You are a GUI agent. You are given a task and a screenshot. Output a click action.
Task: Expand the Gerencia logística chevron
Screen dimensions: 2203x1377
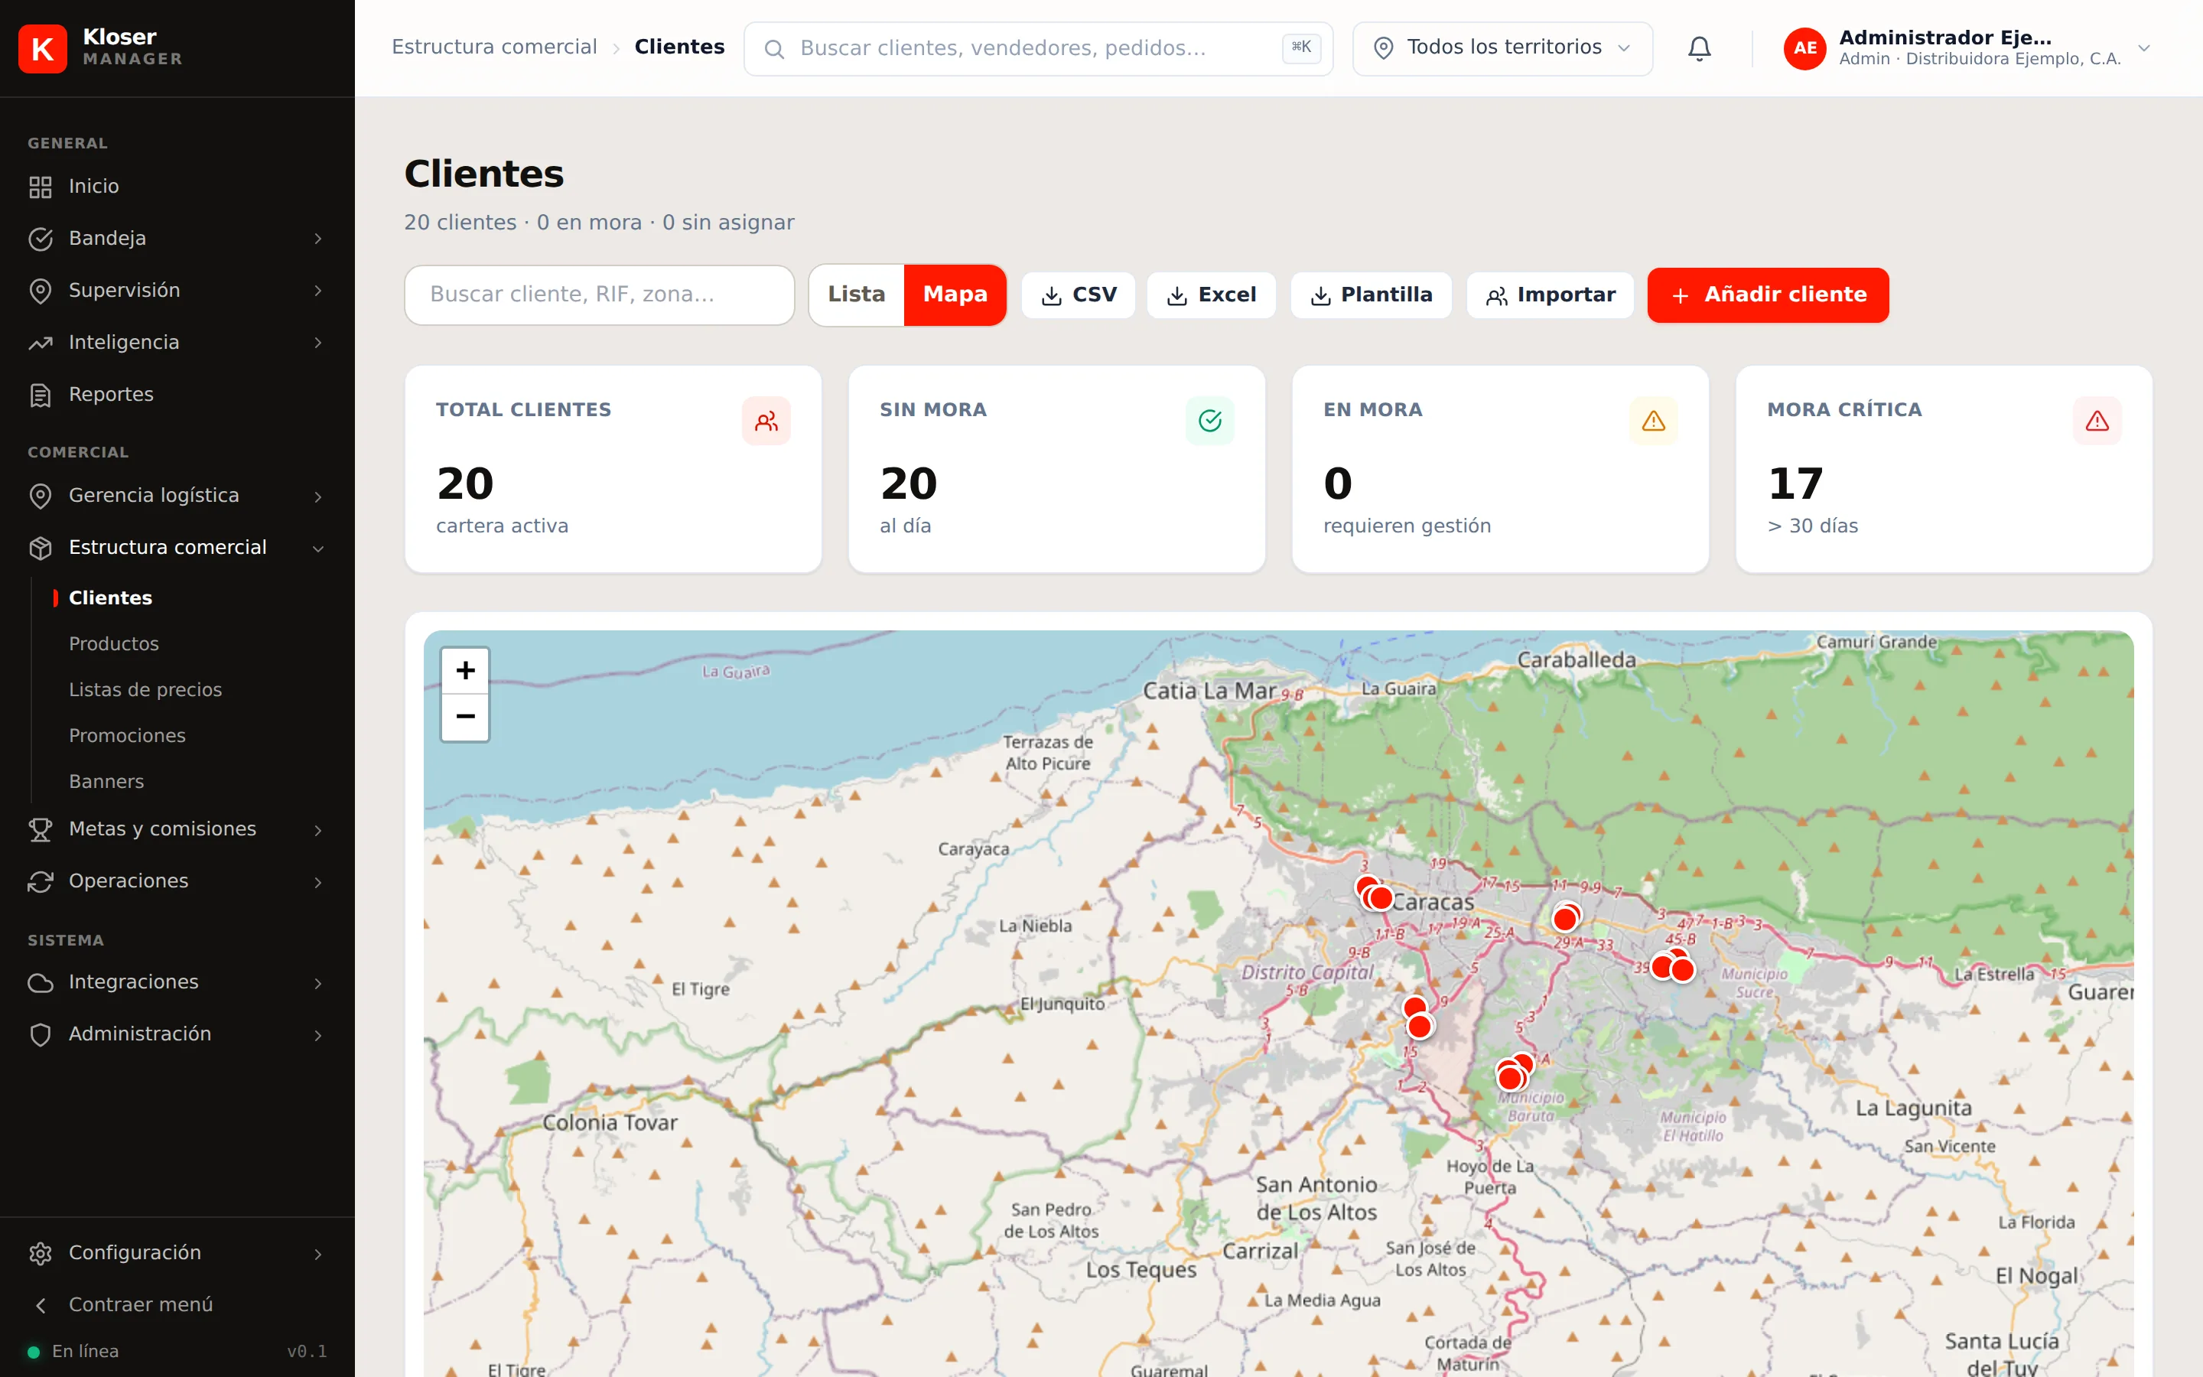coord(317,496)
